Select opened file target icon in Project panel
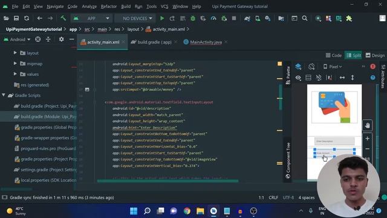Screen dimensions: 387x218 click(x=37, y=39)
